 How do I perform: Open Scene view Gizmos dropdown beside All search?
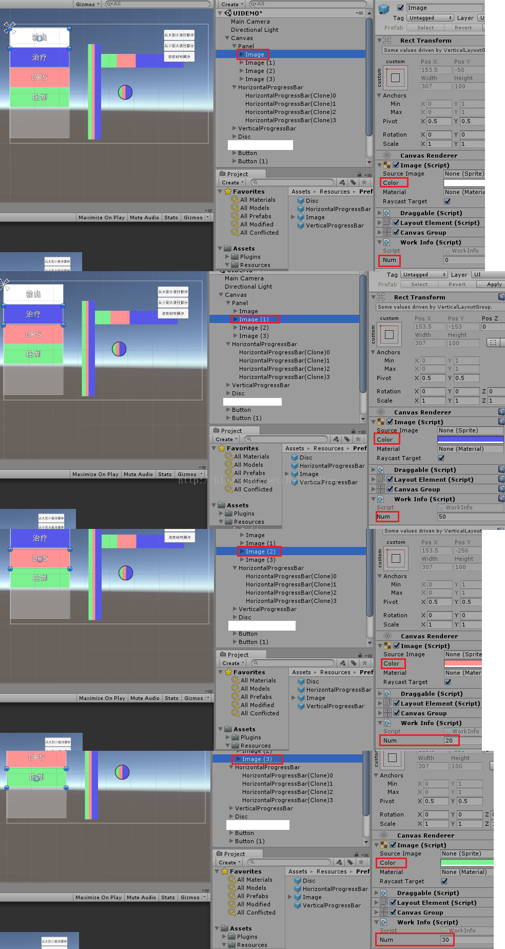click(88, 4)
